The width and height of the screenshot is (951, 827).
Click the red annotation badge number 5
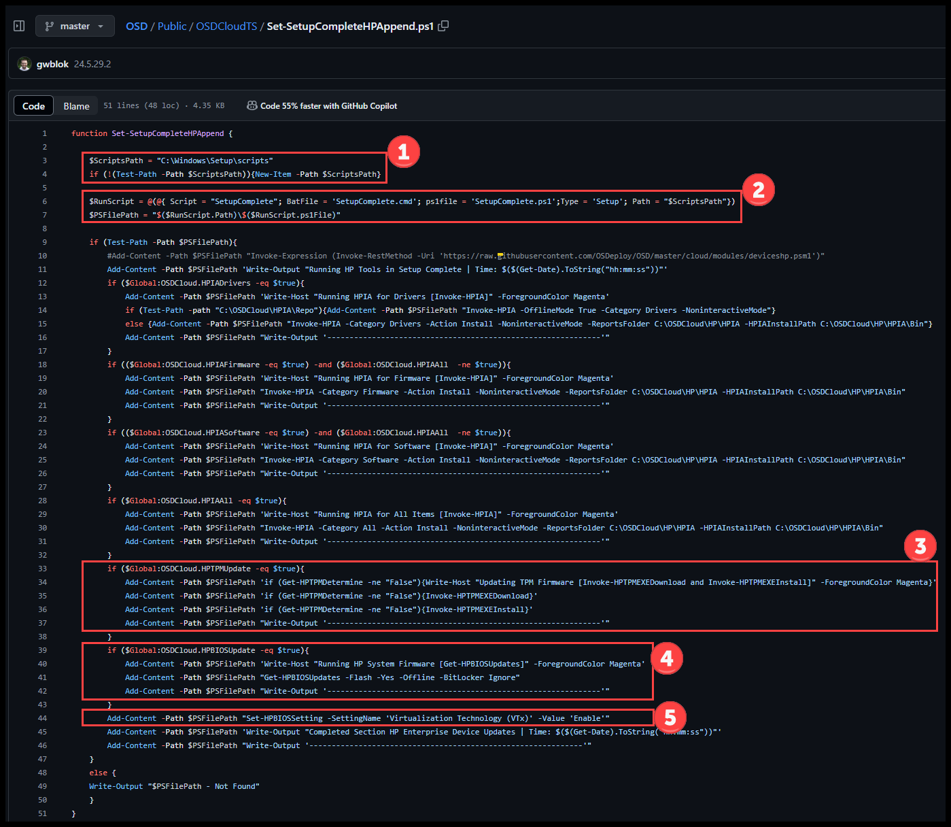pos(670,717)
